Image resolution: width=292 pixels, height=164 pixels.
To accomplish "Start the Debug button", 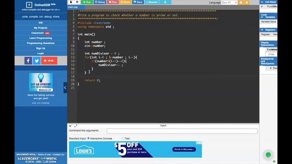I will click(x=100, y=2).
